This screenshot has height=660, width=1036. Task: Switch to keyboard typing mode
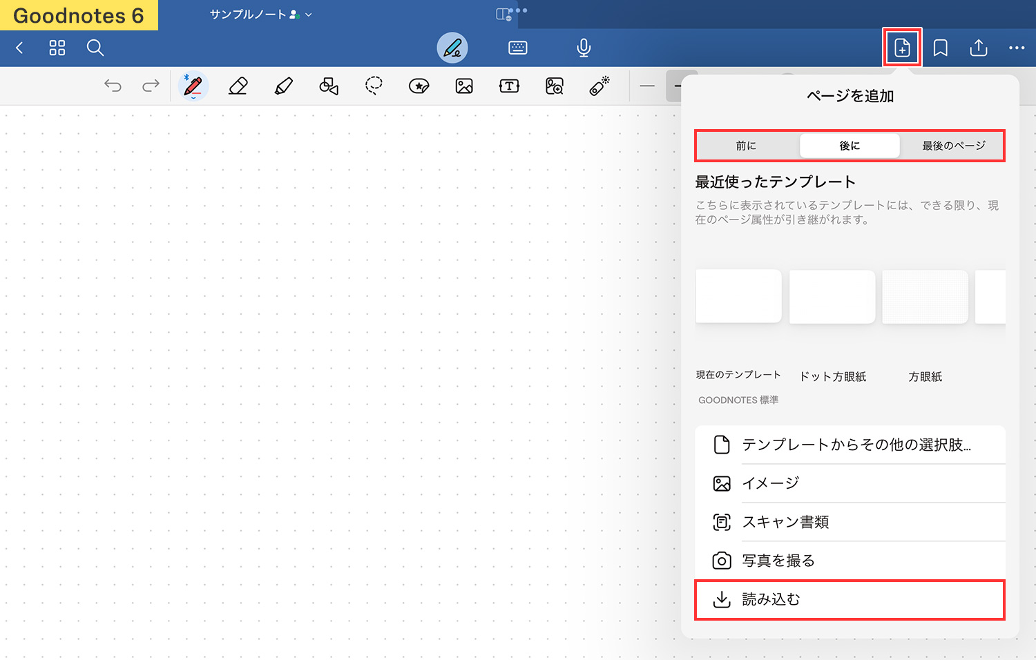coord(518,48)
